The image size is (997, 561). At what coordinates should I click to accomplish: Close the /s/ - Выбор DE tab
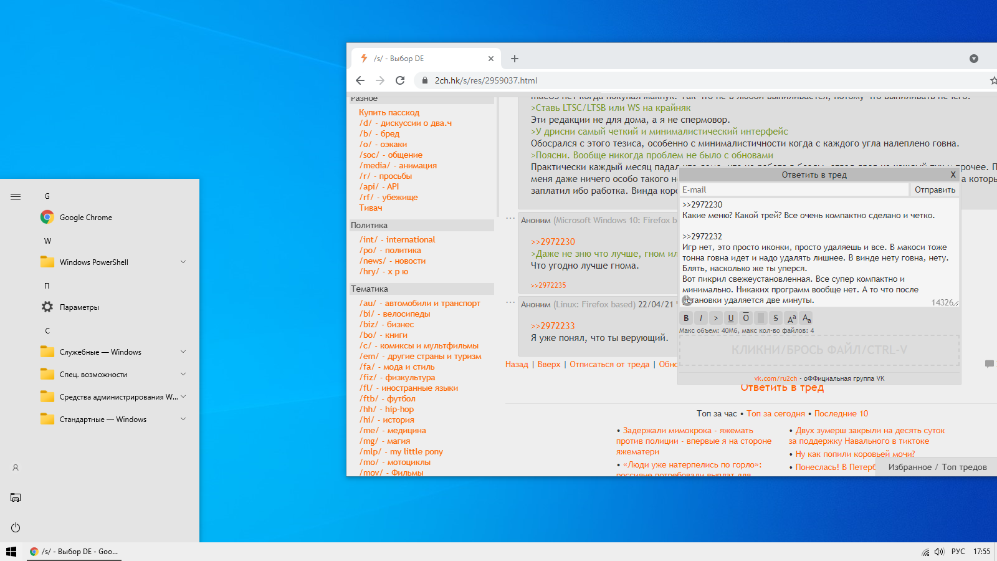pyautogui.click(x=491, y=59)
